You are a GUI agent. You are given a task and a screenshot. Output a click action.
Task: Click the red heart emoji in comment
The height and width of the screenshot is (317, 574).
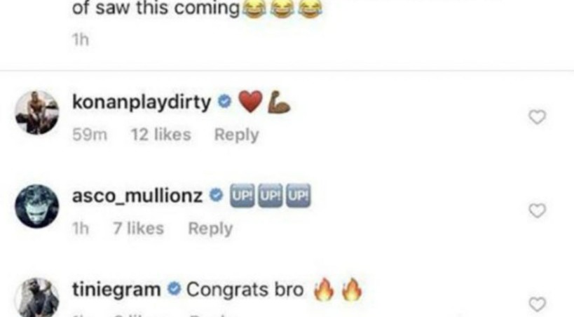click(250, 102)
